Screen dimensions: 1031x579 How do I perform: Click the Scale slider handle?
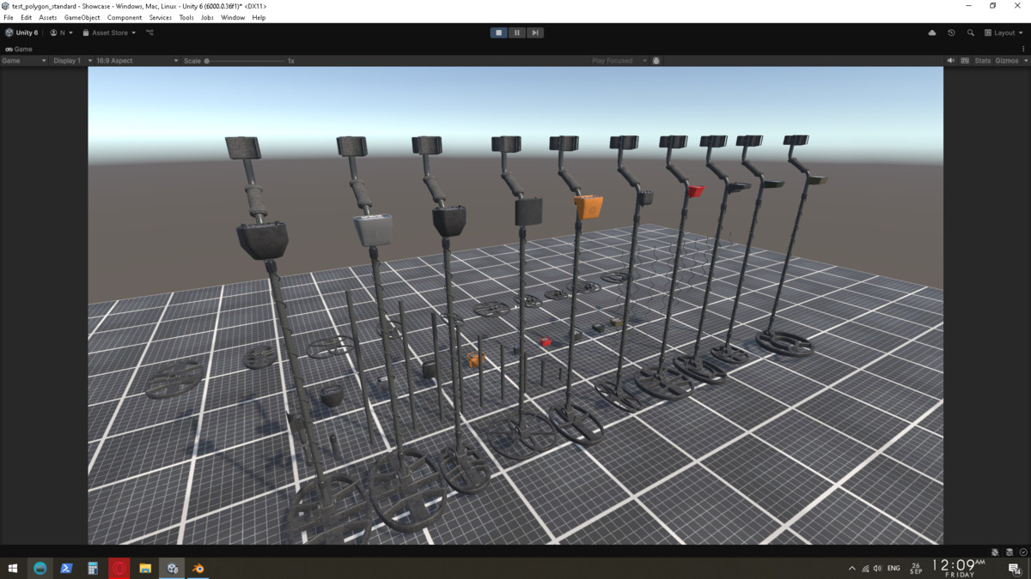pos(207,61)
